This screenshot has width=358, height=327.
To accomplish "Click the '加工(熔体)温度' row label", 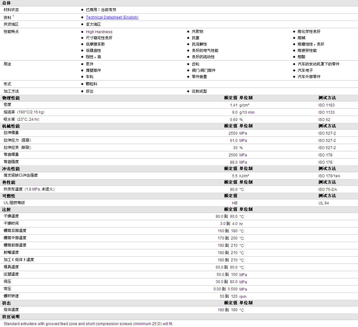I will pos(19,260).
